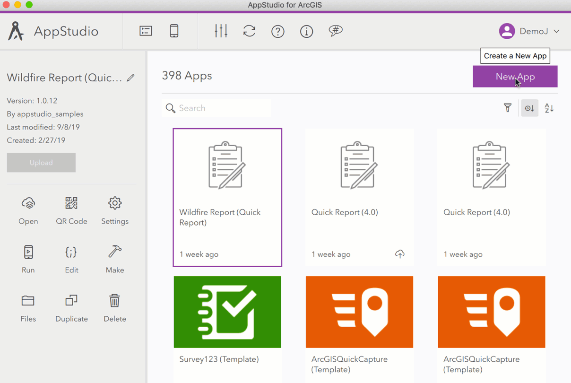Select the Survey123 (Template) thumbnail
The height and width of the screenshot is (383, 571).
tap(227, 312)
